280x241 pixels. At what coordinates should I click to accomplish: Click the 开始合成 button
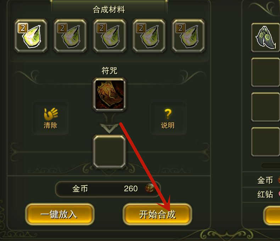(157, 214)
